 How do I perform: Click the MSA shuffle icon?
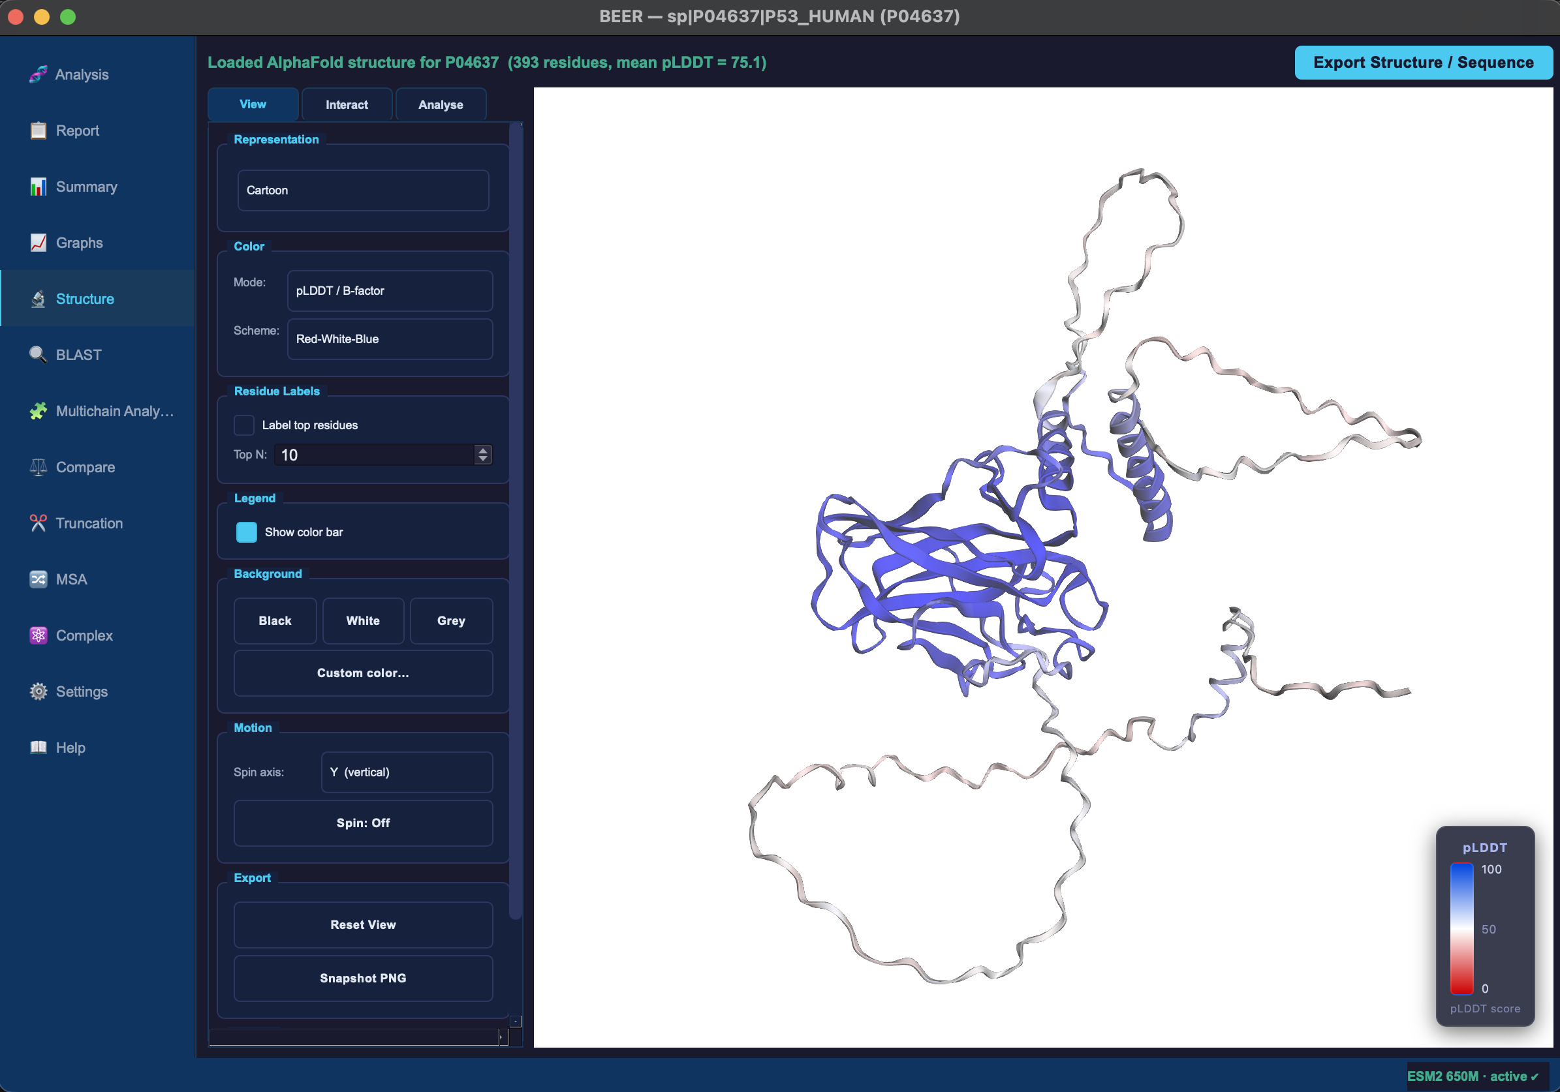38,579
